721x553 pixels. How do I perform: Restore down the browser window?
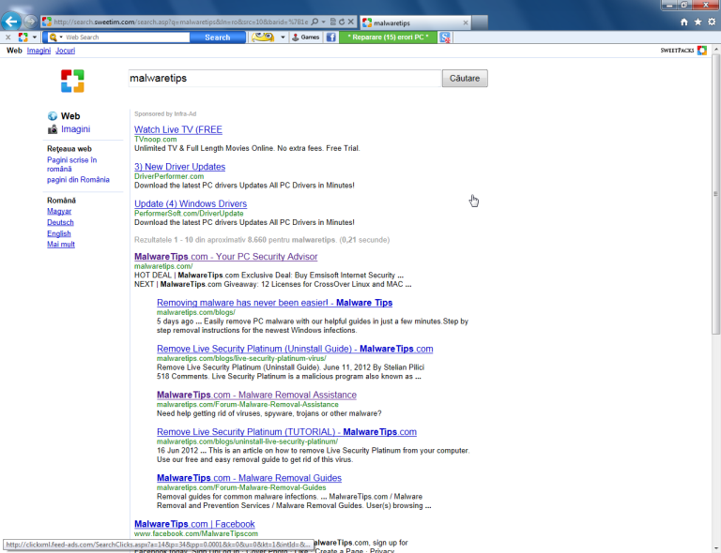(x=684, y=5)
